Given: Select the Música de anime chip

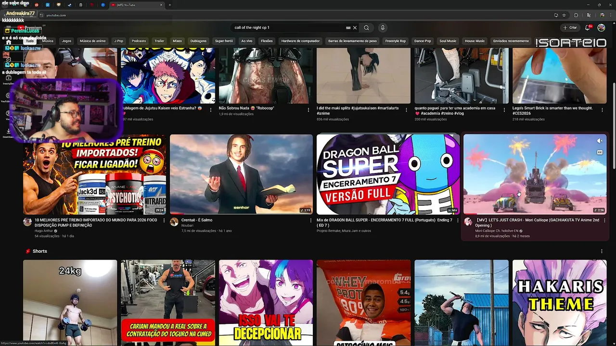Looking at the screenshot, I should click(x=92, y=41).
